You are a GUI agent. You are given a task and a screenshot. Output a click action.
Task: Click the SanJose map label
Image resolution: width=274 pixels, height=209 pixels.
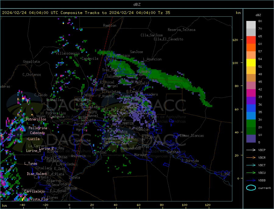click(136, 52)
